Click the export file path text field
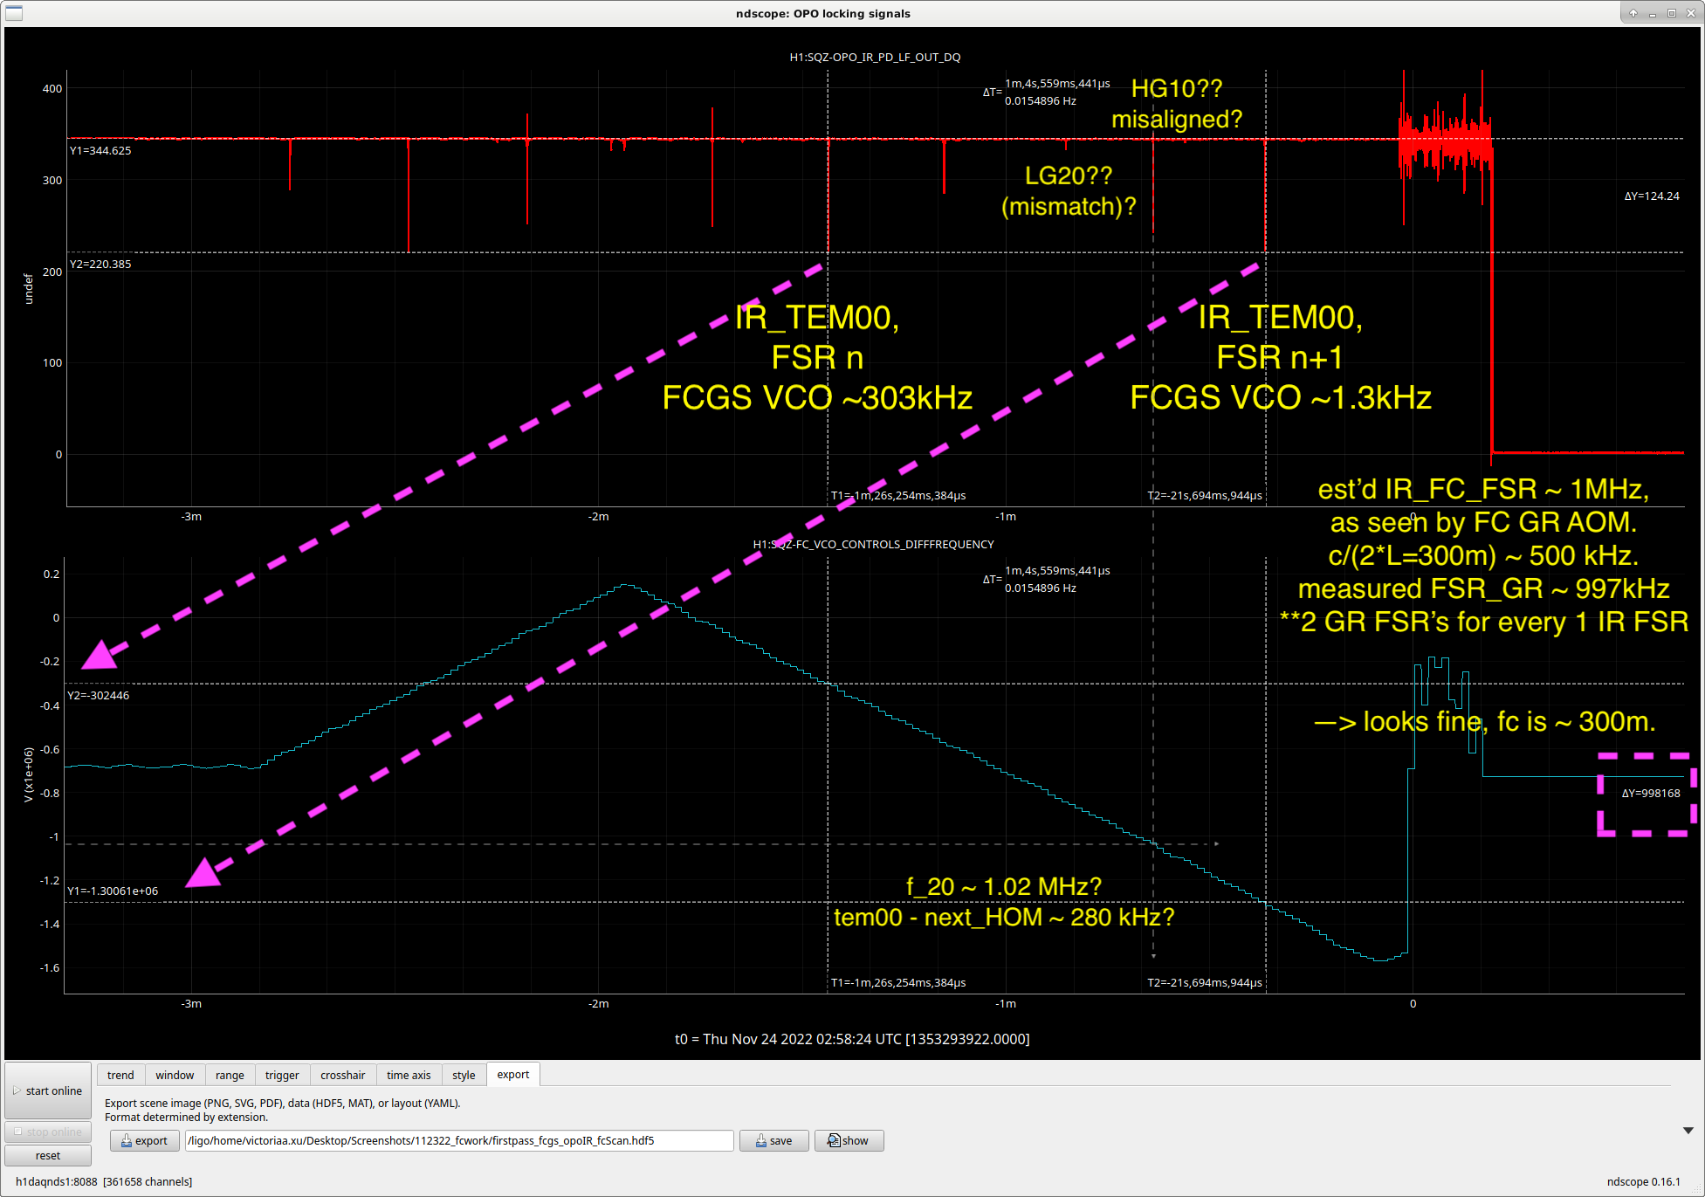The width and height of the screenshot is (1705, 1197). click(458, 1140)
